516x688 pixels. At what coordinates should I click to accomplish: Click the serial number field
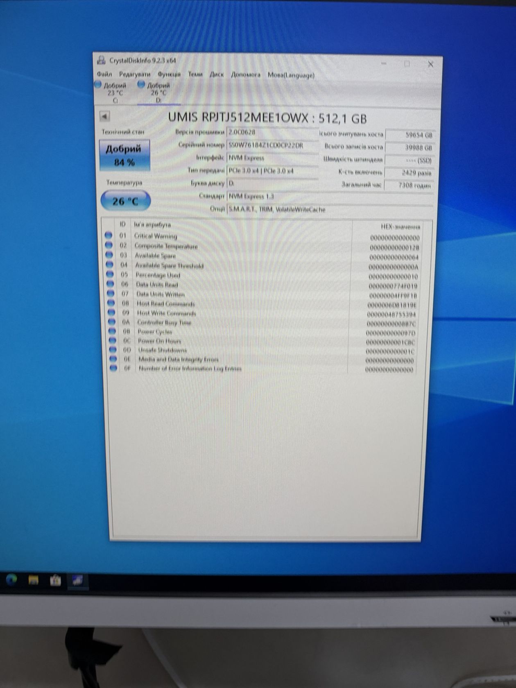pyautogui.click(x=272, y=145)
